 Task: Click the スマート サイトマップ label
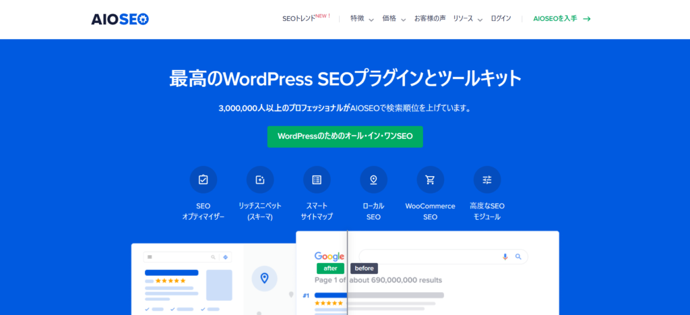tap(317, 212)
